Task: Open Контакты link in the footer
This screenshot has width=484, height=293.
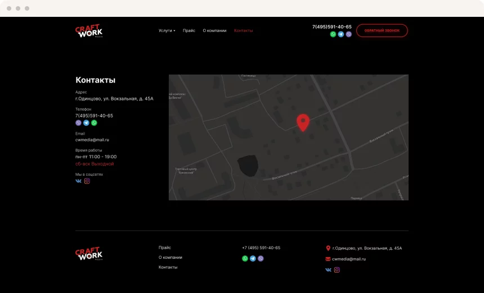Action: [x=168, y=267]
